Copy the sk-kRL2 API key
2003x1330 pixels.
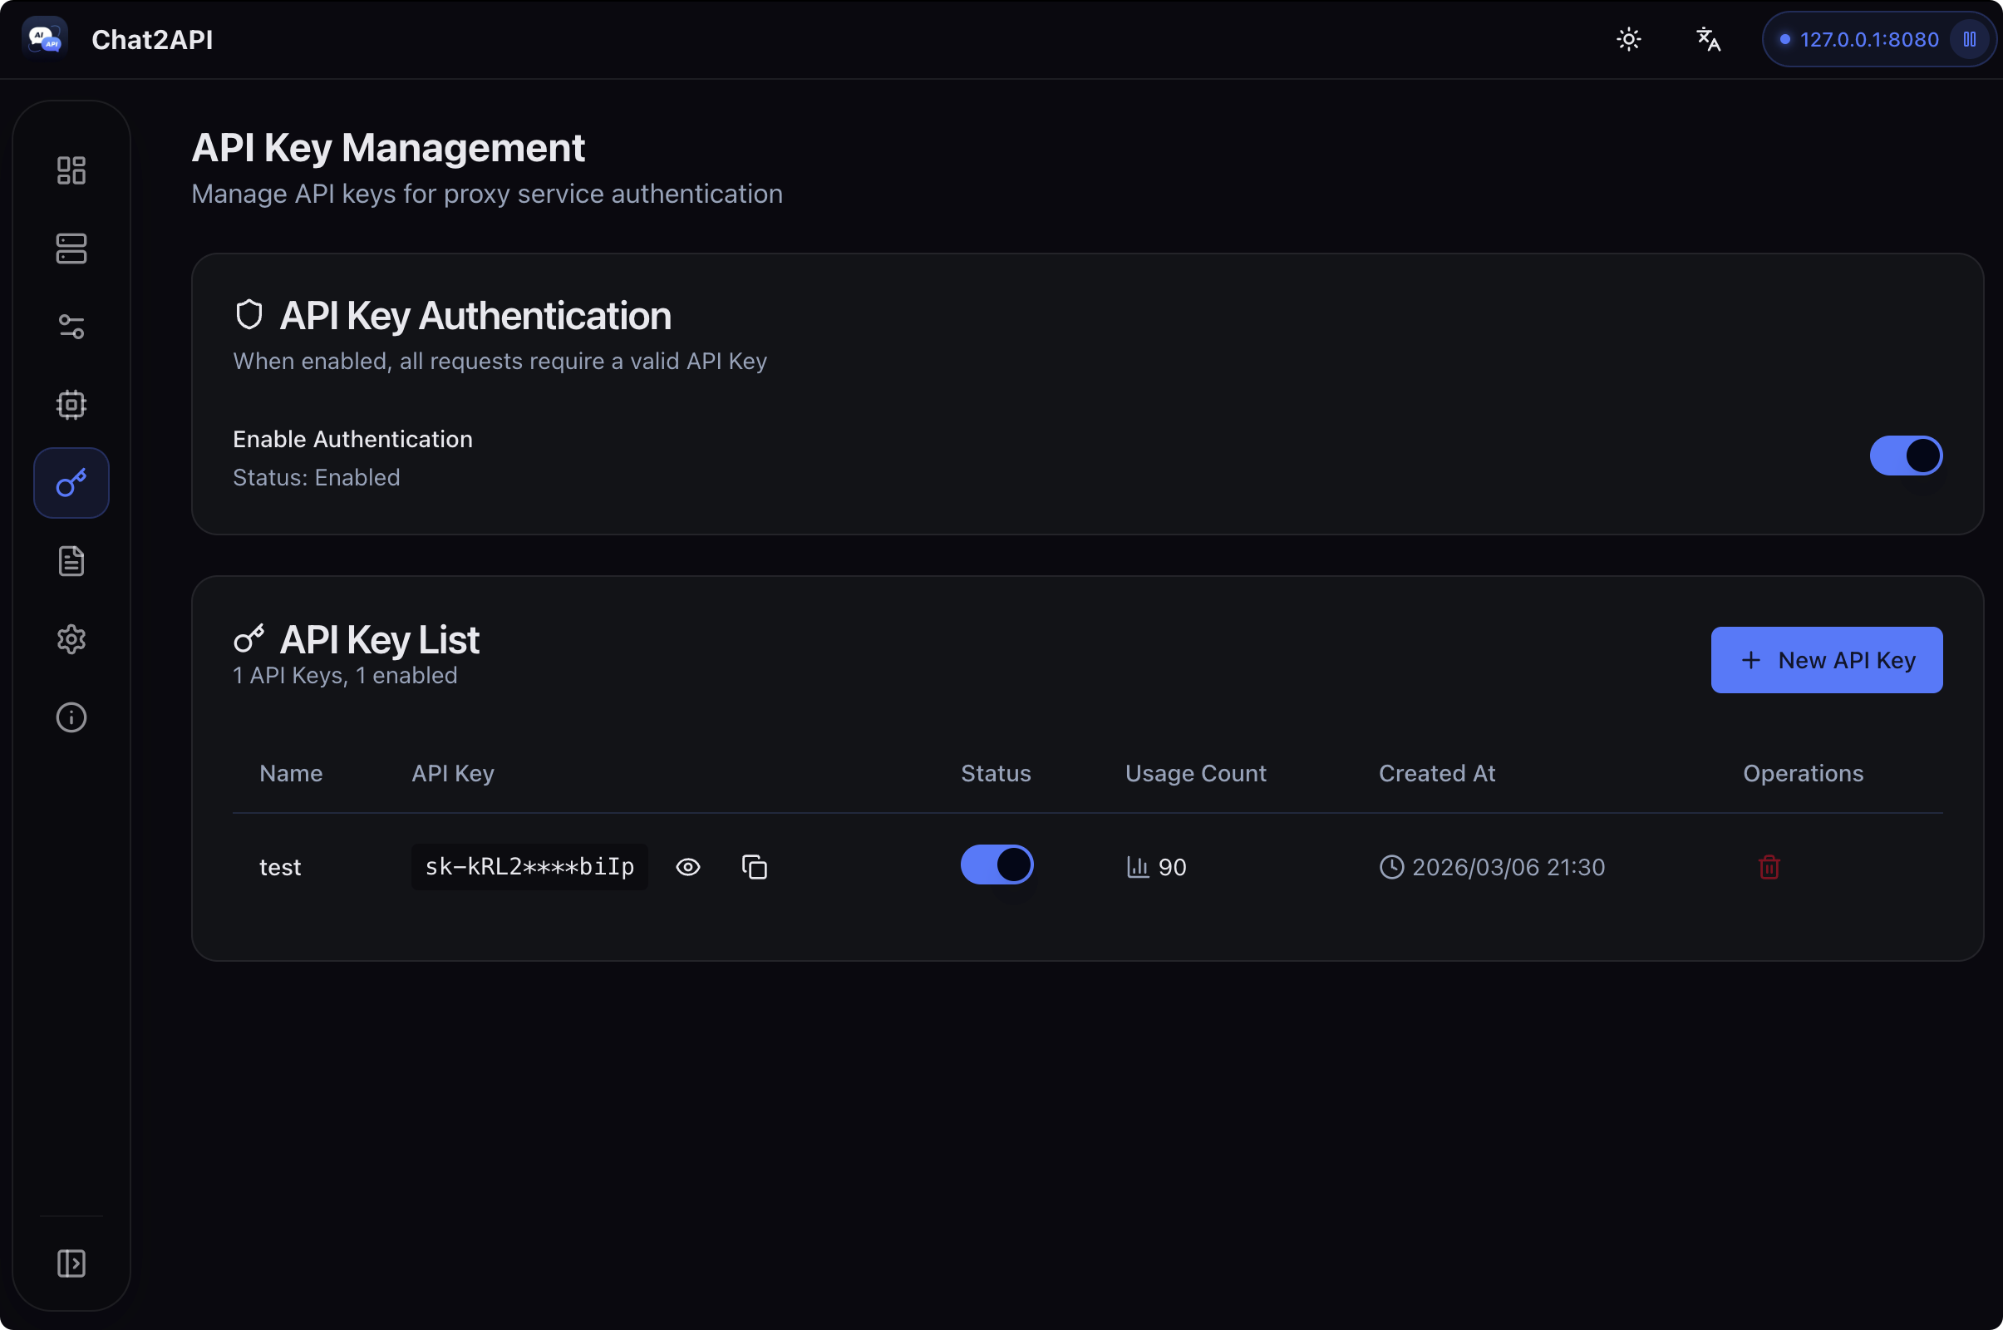(754, 867)
